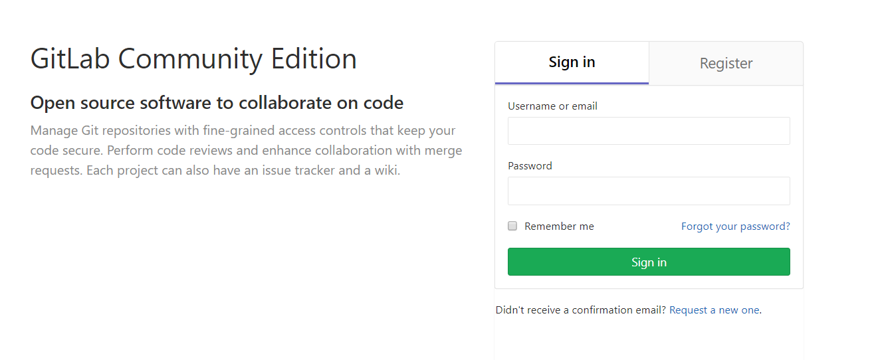Click the Didn't receive a confirmation email text
This screenshot has width=878, height=360.
tap(581, 310)
